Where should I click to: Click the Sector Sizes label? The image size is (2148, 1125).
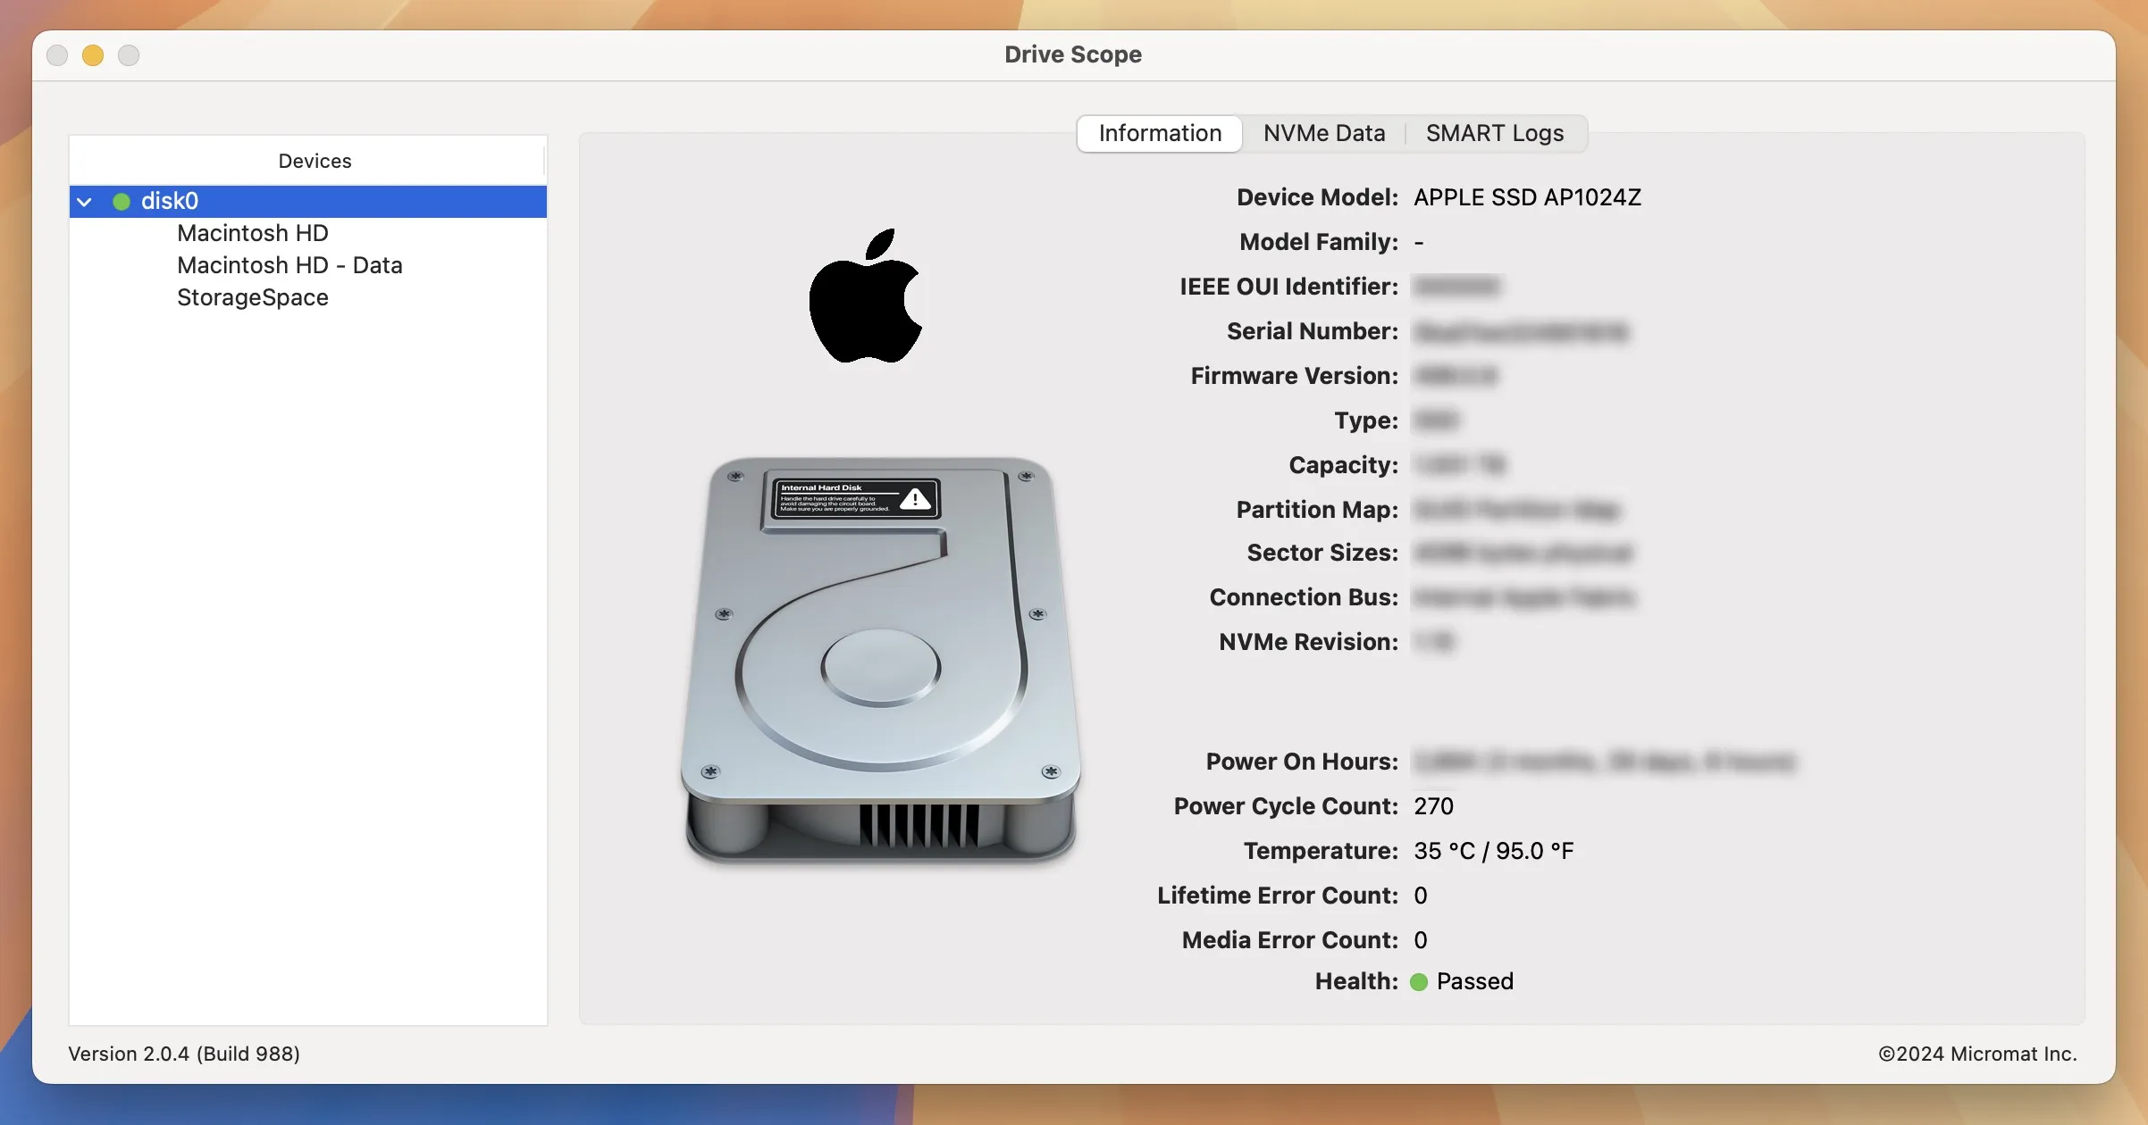click(1322, 553)
